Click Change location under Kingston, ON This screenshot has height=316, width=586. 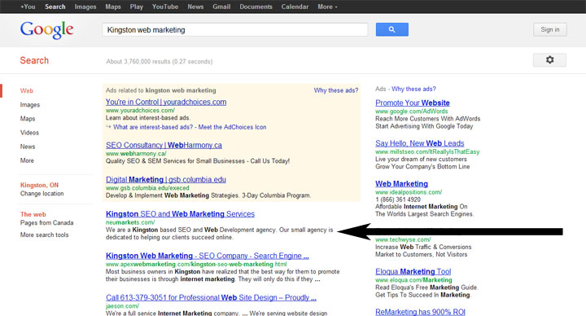coord(42,193)
